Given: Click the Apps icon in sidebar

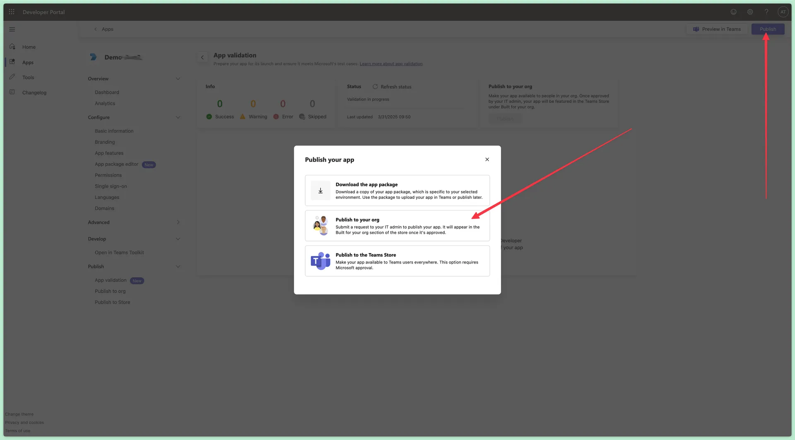Looking at the screenshot, I should [x=12, y=62].
